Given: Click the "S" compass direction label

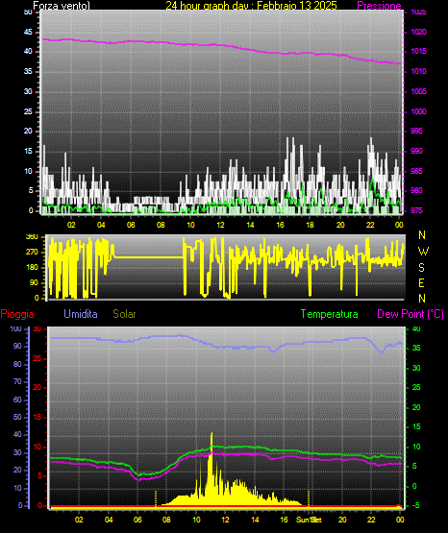Looking at the screenshot, I should 421,268.
